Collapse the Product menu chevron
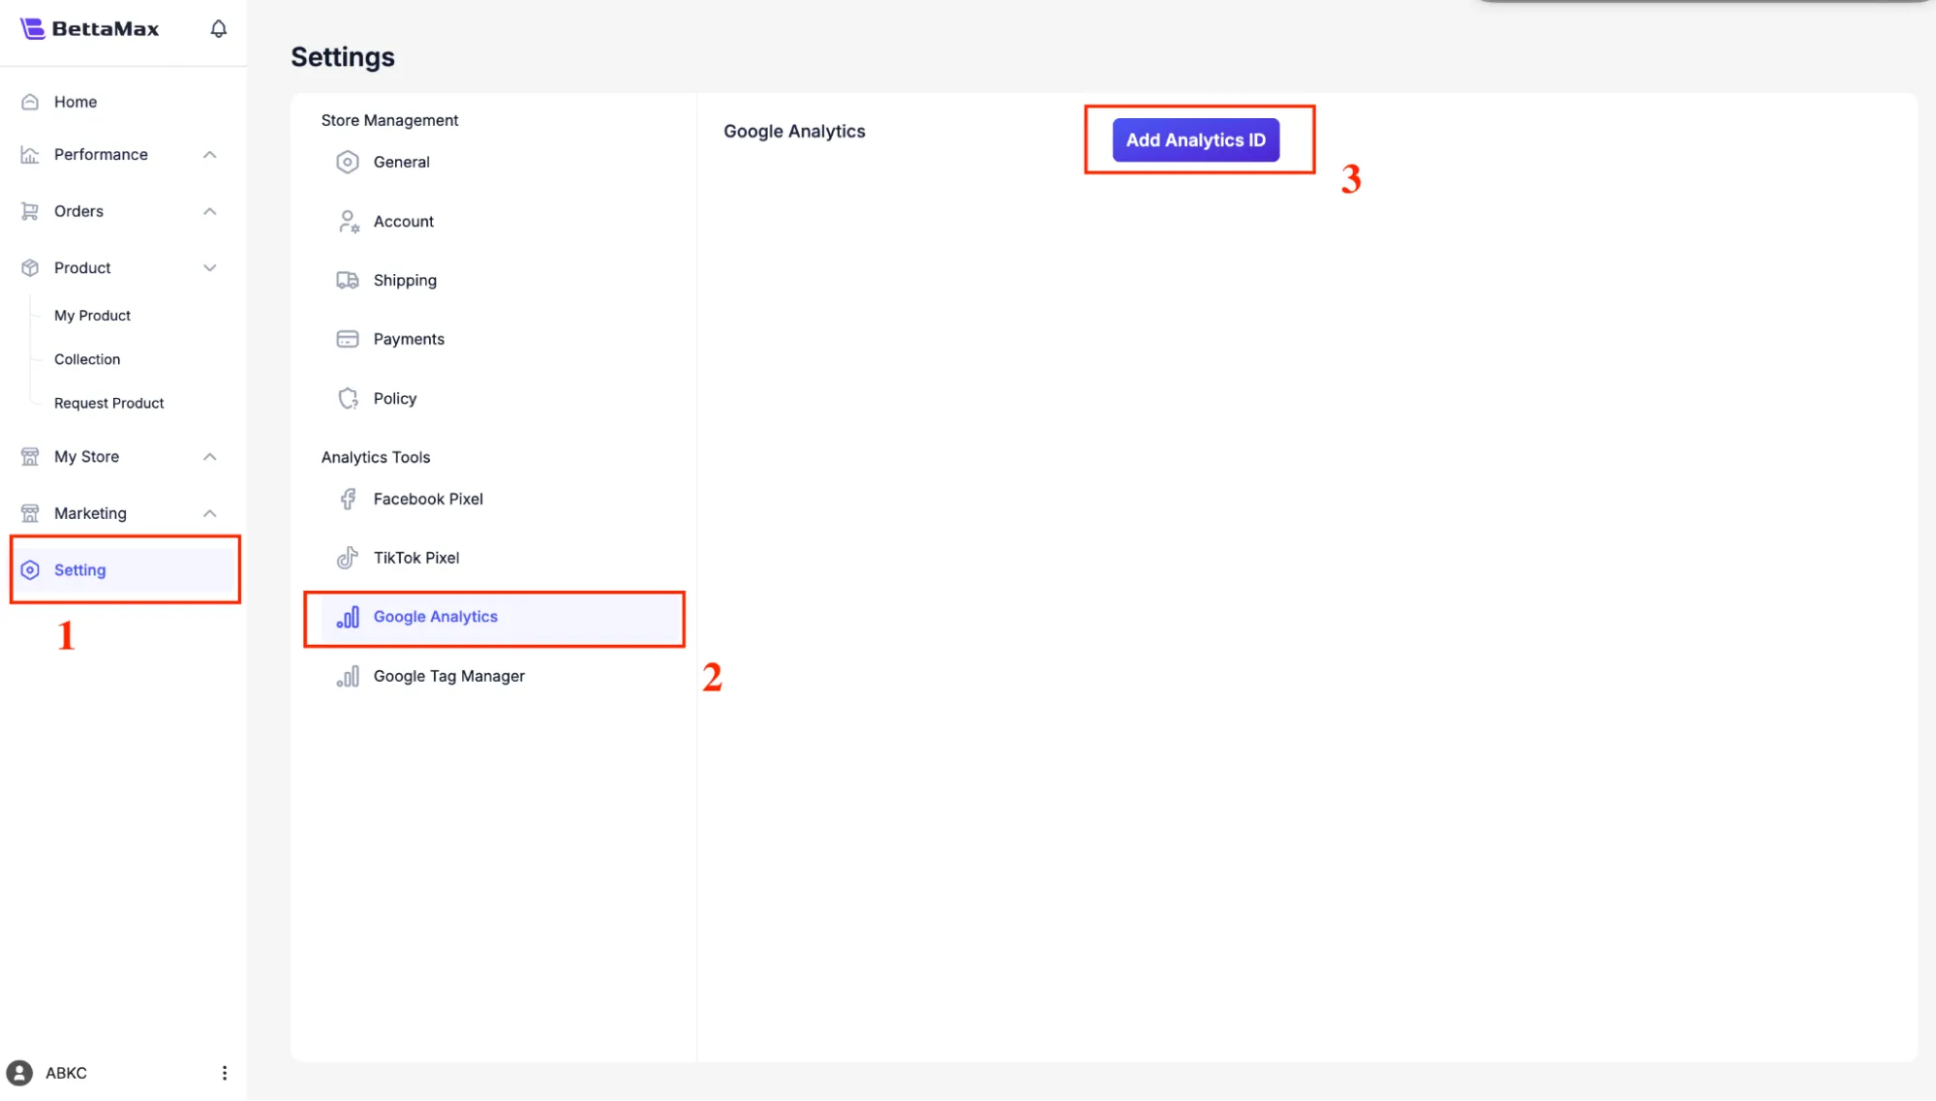Screen dimensions: 1936x1101 209,268
